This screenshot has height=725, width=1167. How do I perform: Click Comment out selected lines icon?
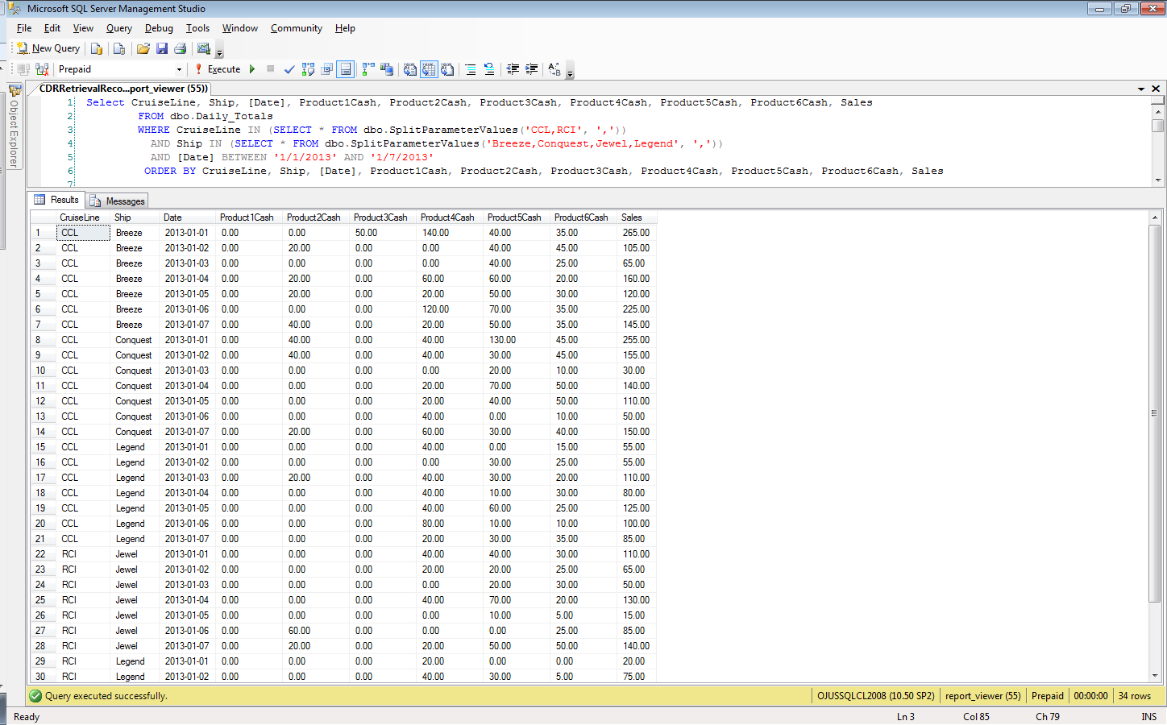471,69
